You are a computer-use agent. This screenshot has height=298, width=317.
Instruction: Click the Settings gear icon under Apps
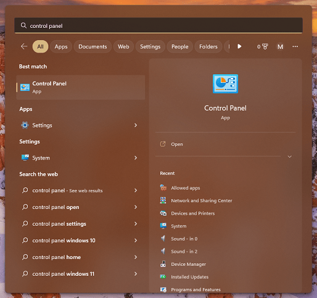pos(25,125)
